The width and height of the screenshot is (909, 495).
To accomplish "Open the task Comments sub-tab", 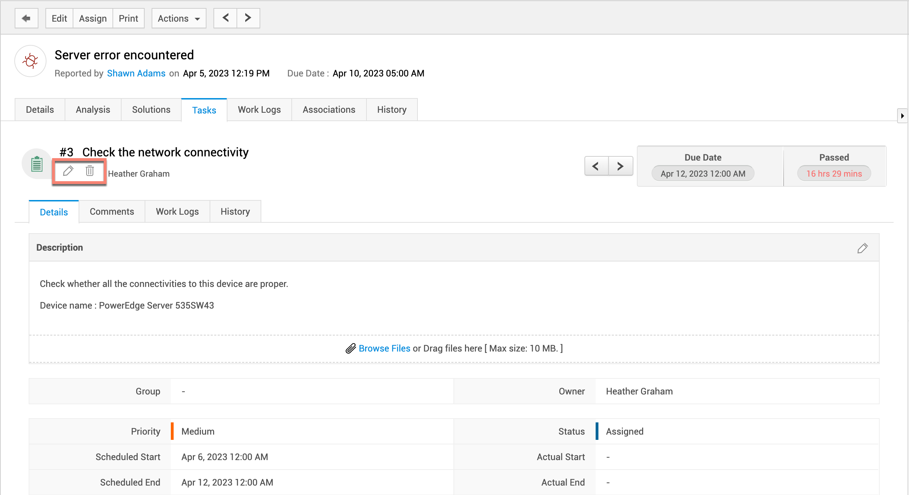I will [x=112, y=212].
